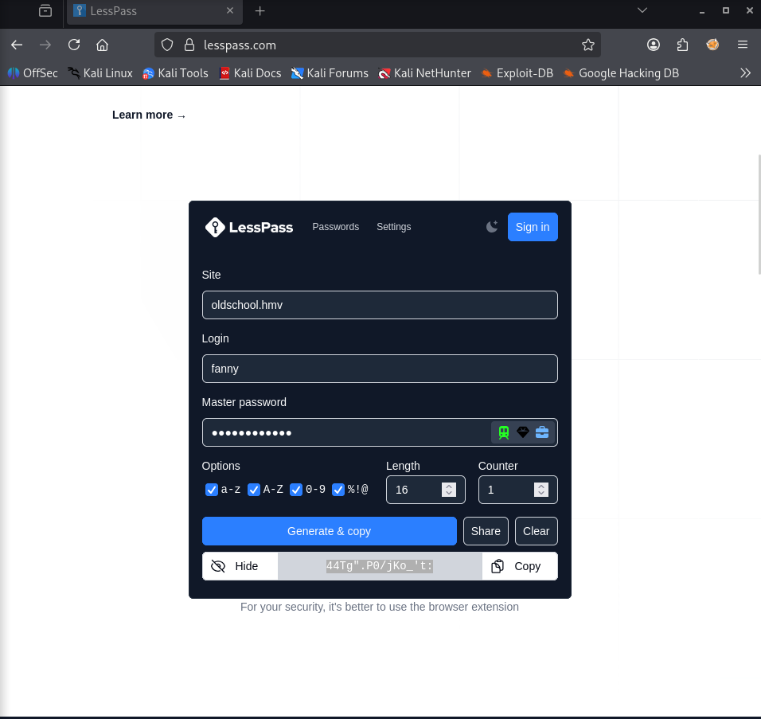Click the green train fingerprint icon
The width and height of the screenshot is (761, 719).
(x=504, y=432)
